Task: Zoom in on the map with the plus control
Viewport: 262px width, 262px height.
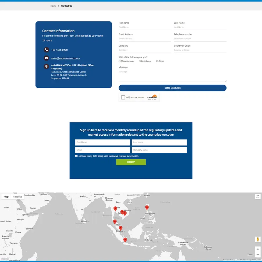Action: tap(257, 249)
